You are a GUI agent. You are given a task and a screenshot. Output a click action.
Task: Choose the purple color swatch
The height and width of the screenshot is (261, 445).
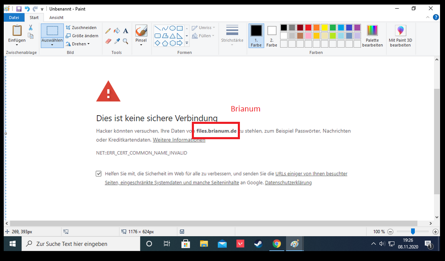tap(357, 27)
